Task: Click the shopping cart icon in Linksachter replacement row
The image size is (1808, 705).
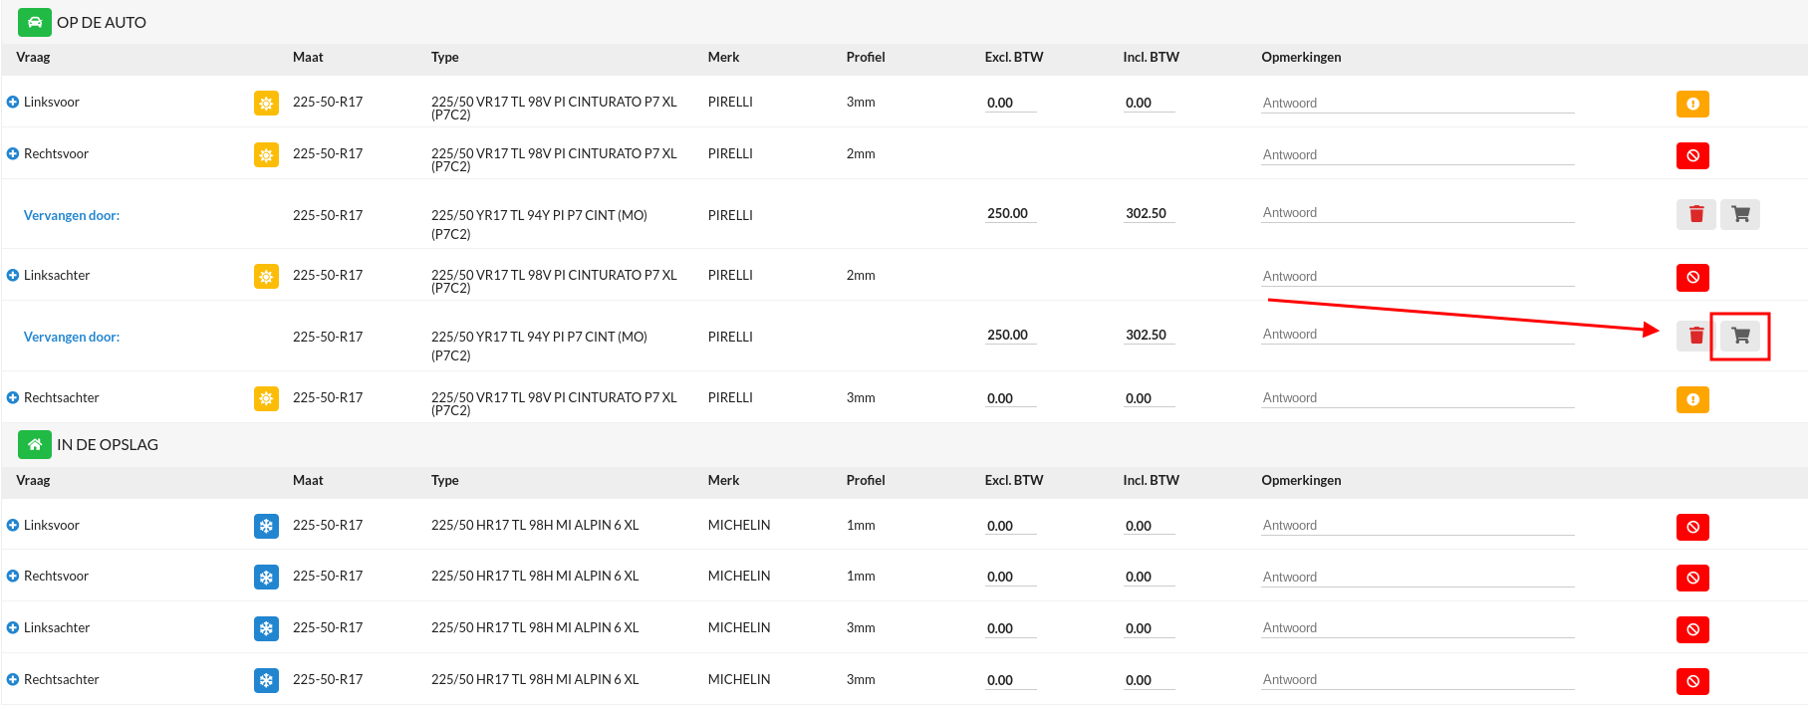Action: (x=1740, y=336)
